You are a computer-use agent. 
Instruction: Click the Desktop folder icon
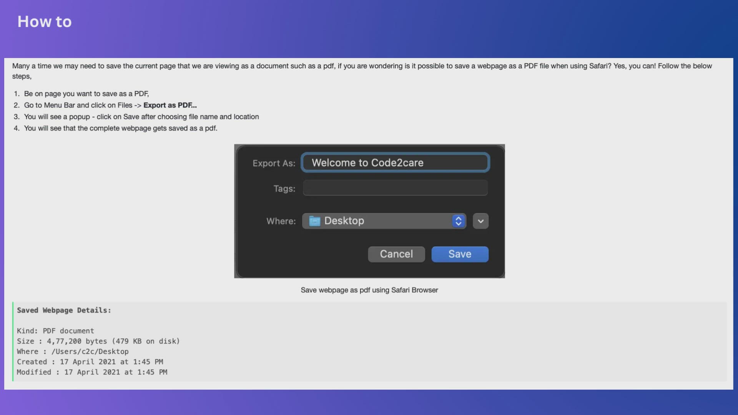click(x=314, y=221)
